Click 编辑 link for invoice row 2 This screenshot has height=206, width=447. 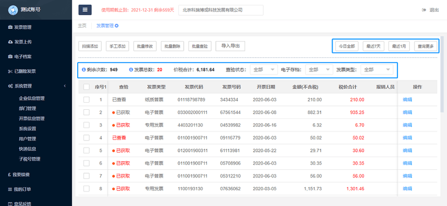pos(407,112)
